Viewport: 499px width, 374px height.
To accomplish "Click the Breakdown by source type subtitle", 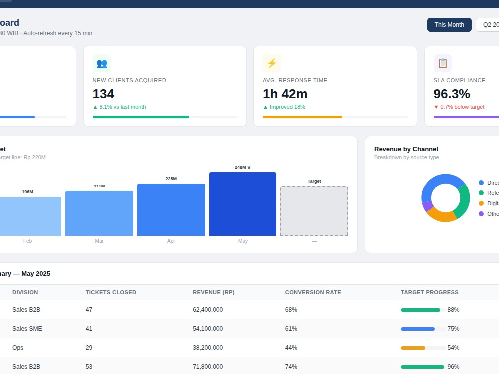I will (x=406, y=157).
